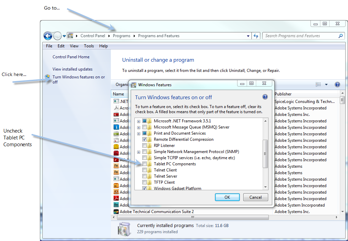Toggle Print and Document Services checkbox
Viewport: 348px width, 241px height.
144,133
